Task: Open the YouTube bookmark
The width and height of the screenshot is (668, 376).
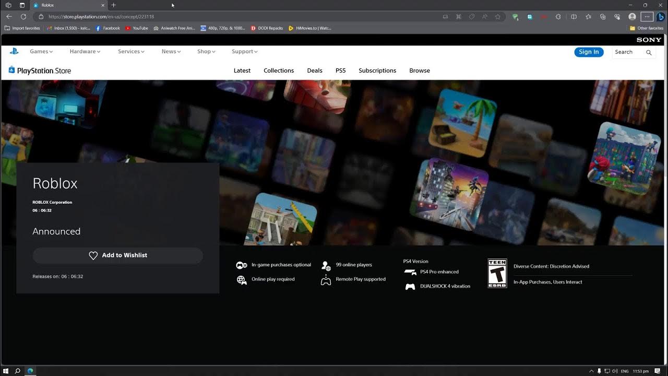Action: coord(137,28)
